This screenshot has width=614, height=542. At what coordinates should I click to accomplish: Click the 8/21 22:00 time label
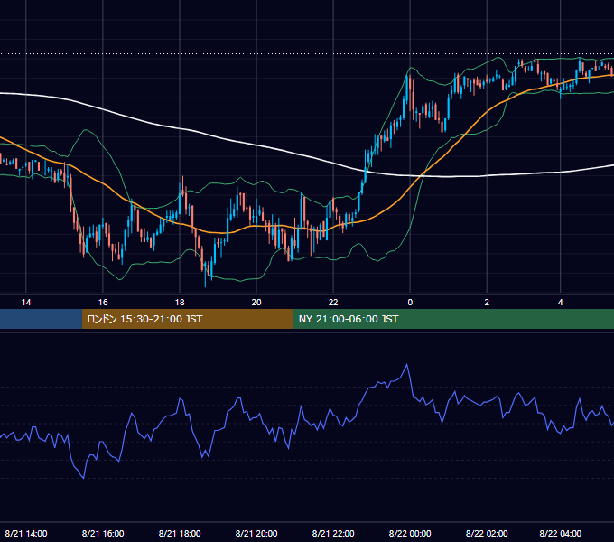333,533
